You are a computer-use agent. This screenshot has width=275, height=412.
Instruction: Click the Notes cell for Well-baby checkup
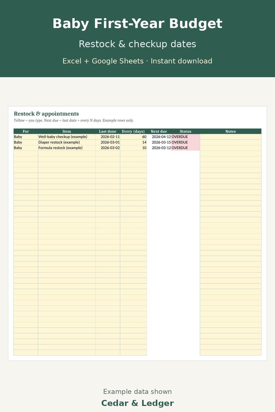tap(231, 137)
